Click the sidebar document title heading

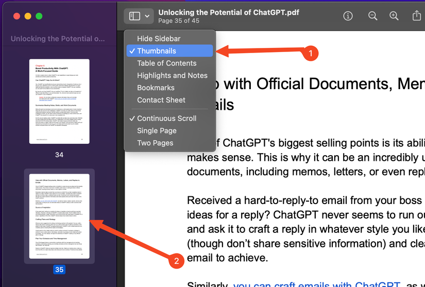coord(58,39)
